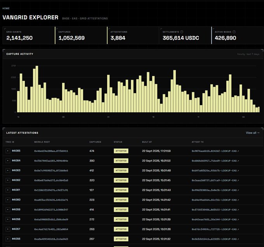The image size is (264, 247).
Task: Click captures count 474
Action: point(92,151)
